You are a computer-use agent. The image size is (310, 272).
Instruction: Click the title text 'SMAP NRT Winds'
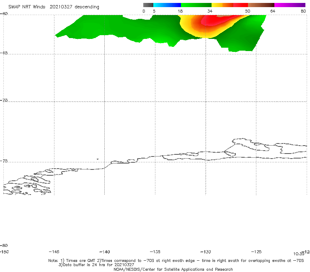pos(27,7)
